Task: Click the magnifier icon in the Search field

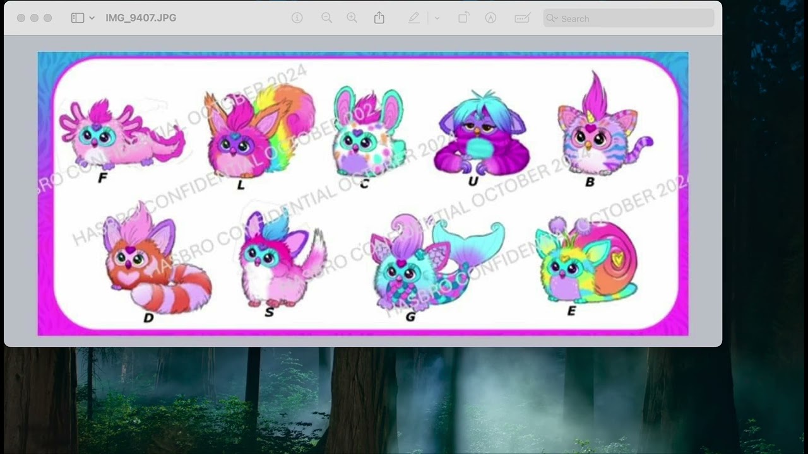Action: (x=552, y=18)
